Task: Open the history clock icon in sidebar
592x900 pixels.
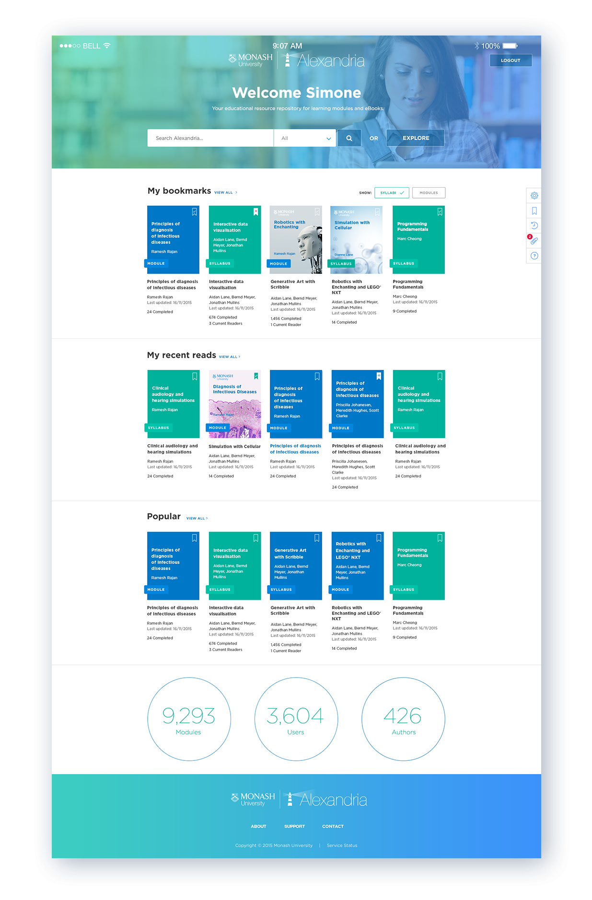Action: coord(534,225)
